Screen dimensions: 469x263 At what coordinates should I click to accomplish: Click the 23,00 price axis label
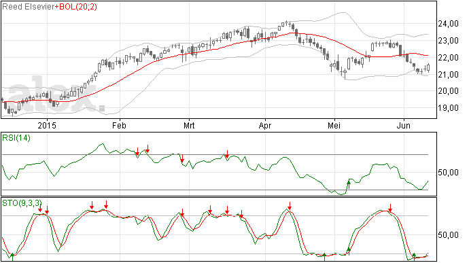(448, 41)
